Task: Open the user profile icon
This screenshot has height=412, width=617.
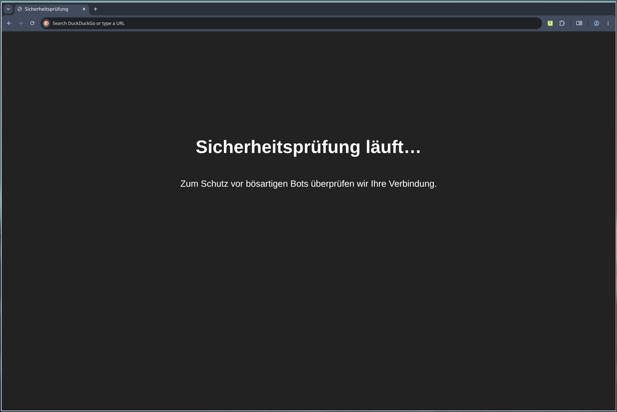Action: 597,23
